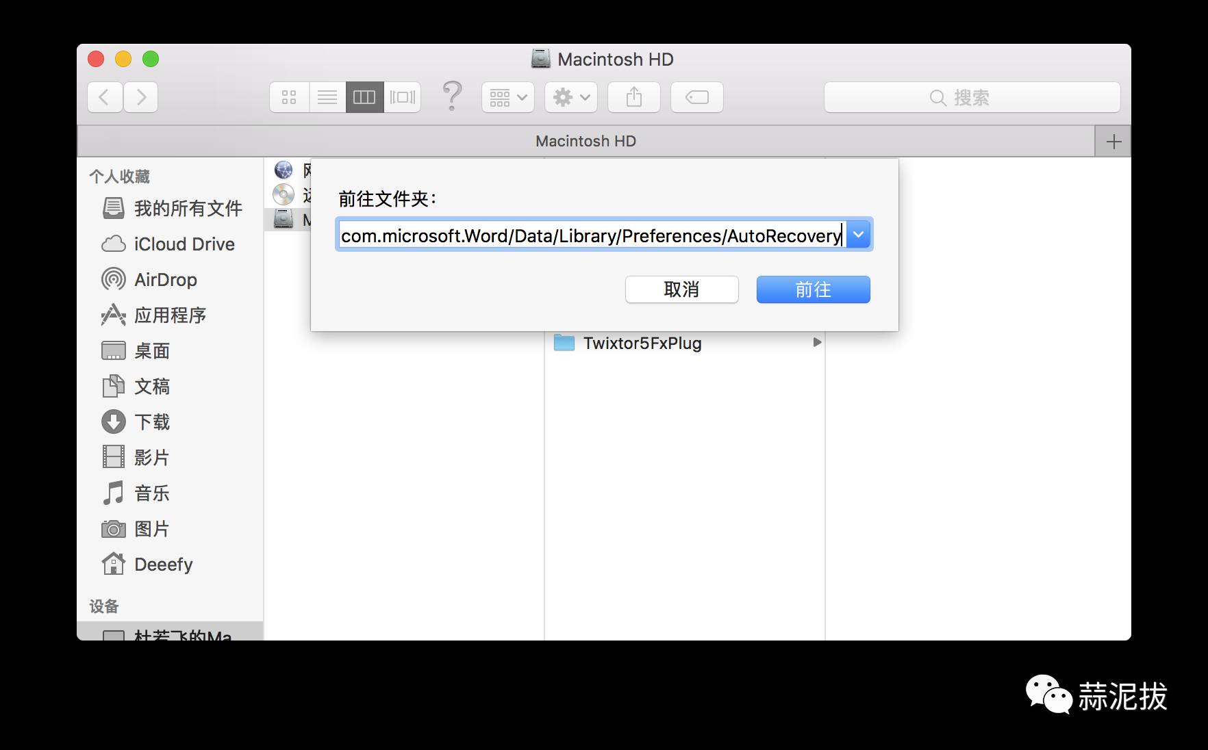Switch Finder to icon view
The height and width of the screenshot is (750, 1208).
[x=289, y=97]
